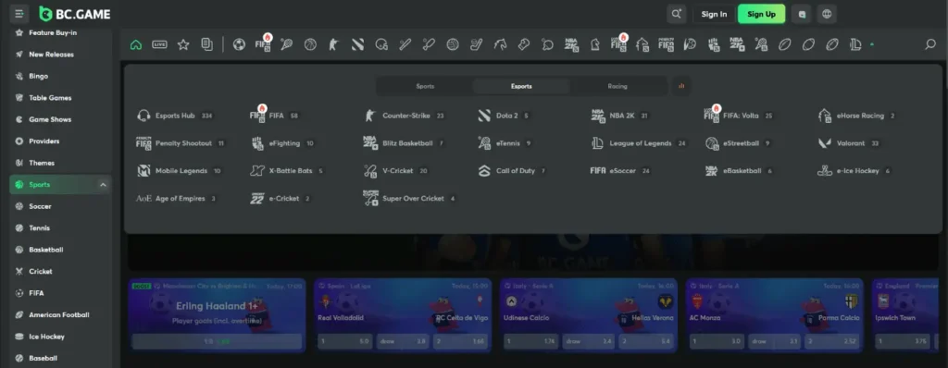The height and width of the screenshot is (368, 948).
Task: Open e-Ice Hockey entry
Action: [854, 171]
